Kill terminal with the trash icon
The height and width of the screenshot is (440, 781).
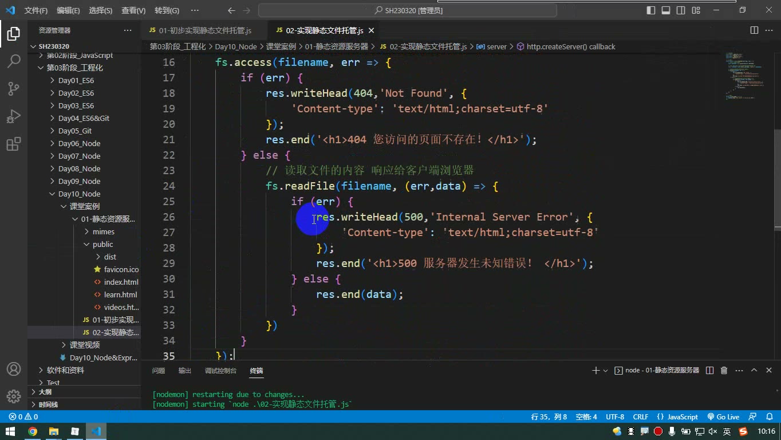coord(724,371)
